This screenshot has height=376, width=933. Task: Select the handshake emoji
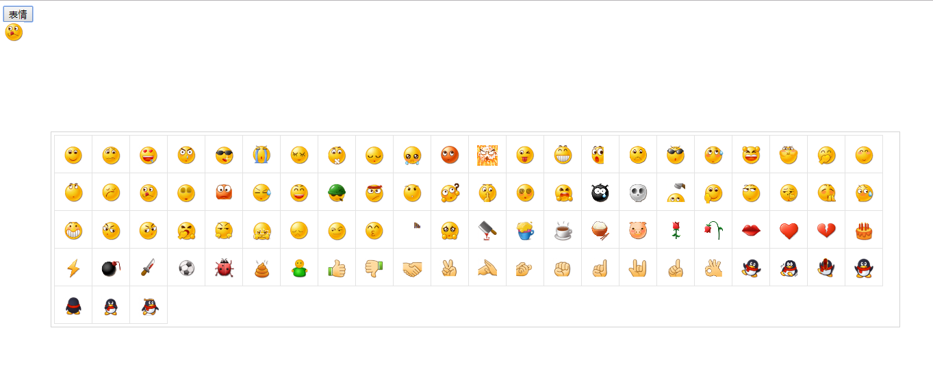[412, 268]
